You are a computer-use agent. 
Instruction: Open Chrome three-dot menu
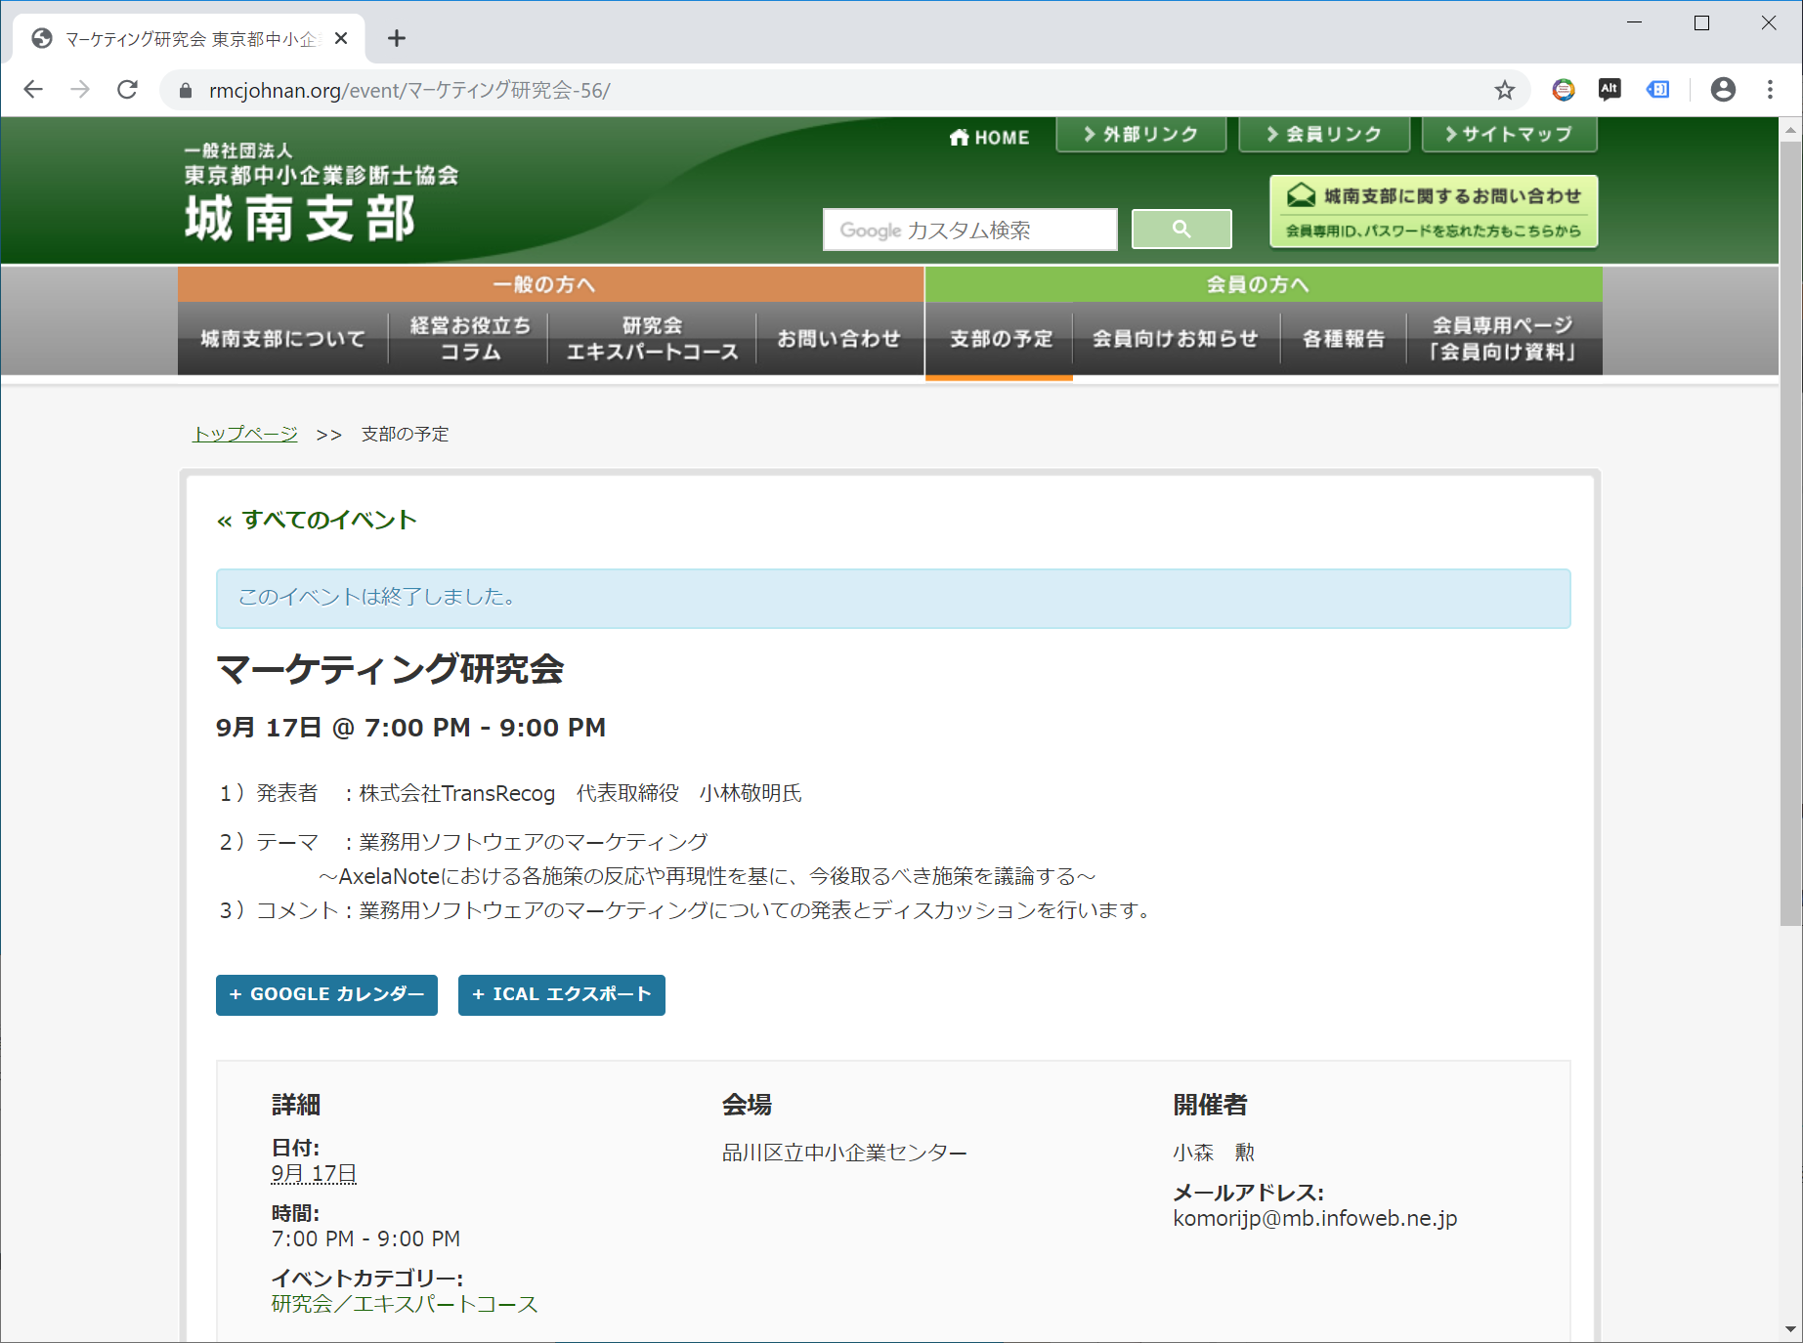[1770, 90]
